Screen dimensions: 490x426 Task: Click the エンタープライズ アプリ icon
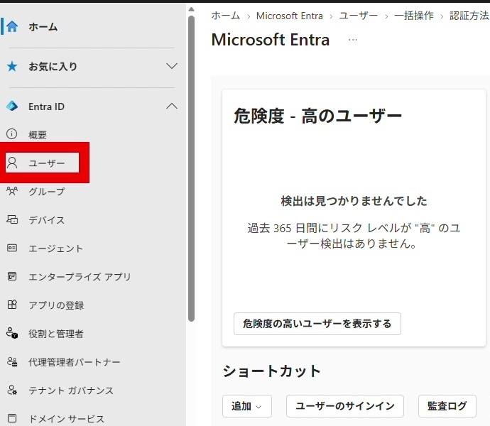(12, 276)
